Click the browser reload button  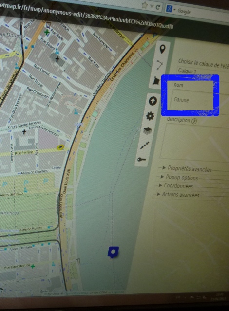click(158, 7)
